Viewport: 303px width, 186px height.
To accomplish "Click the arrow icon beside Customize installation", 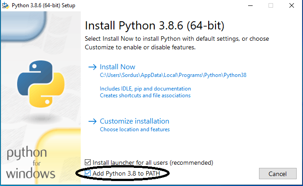I will [x=92, y=121].
